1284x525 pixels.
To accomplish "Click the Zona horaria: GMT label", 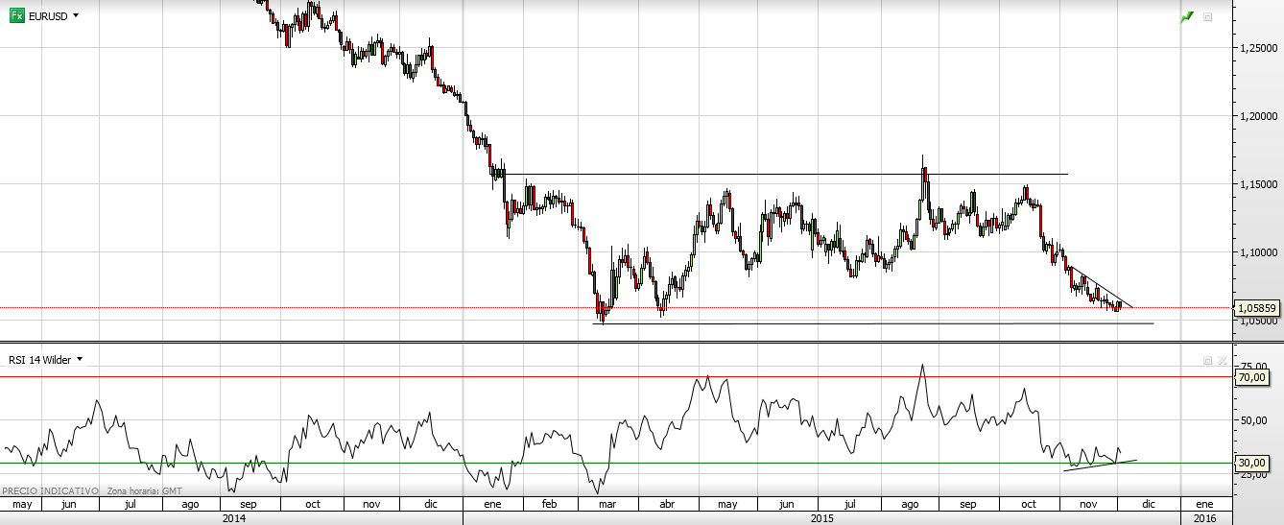I will click(x=144, y=490).
